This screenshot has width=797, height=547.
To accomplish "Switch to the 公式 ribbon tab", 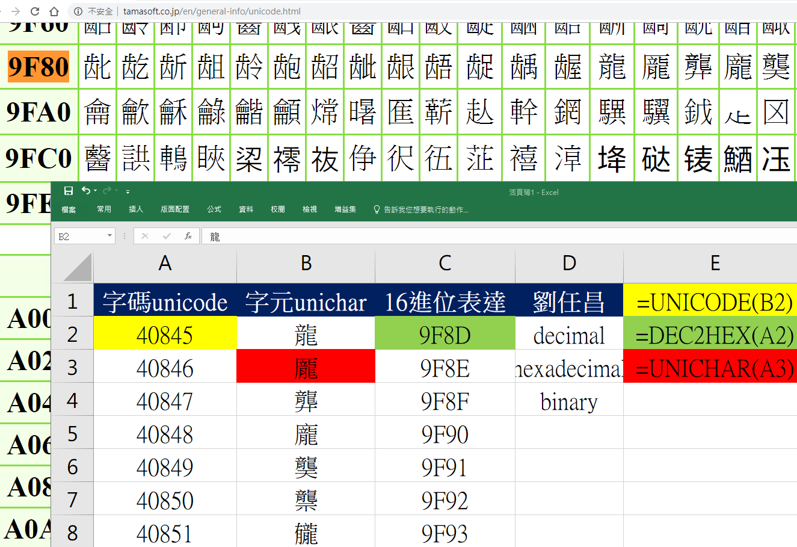I will pos(214,210).
